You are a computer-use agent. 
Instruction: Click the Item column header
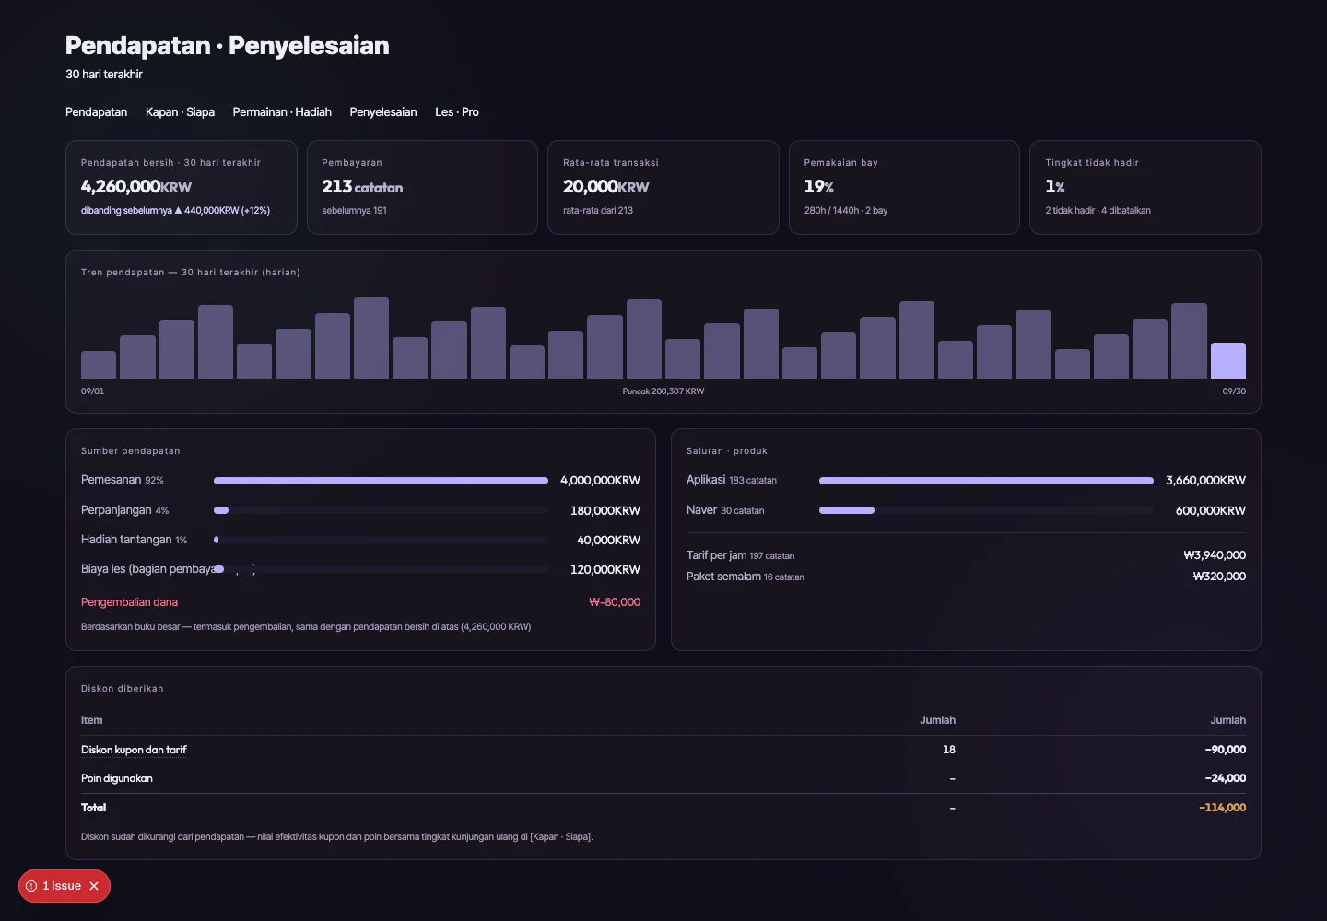tap(92, 720)
